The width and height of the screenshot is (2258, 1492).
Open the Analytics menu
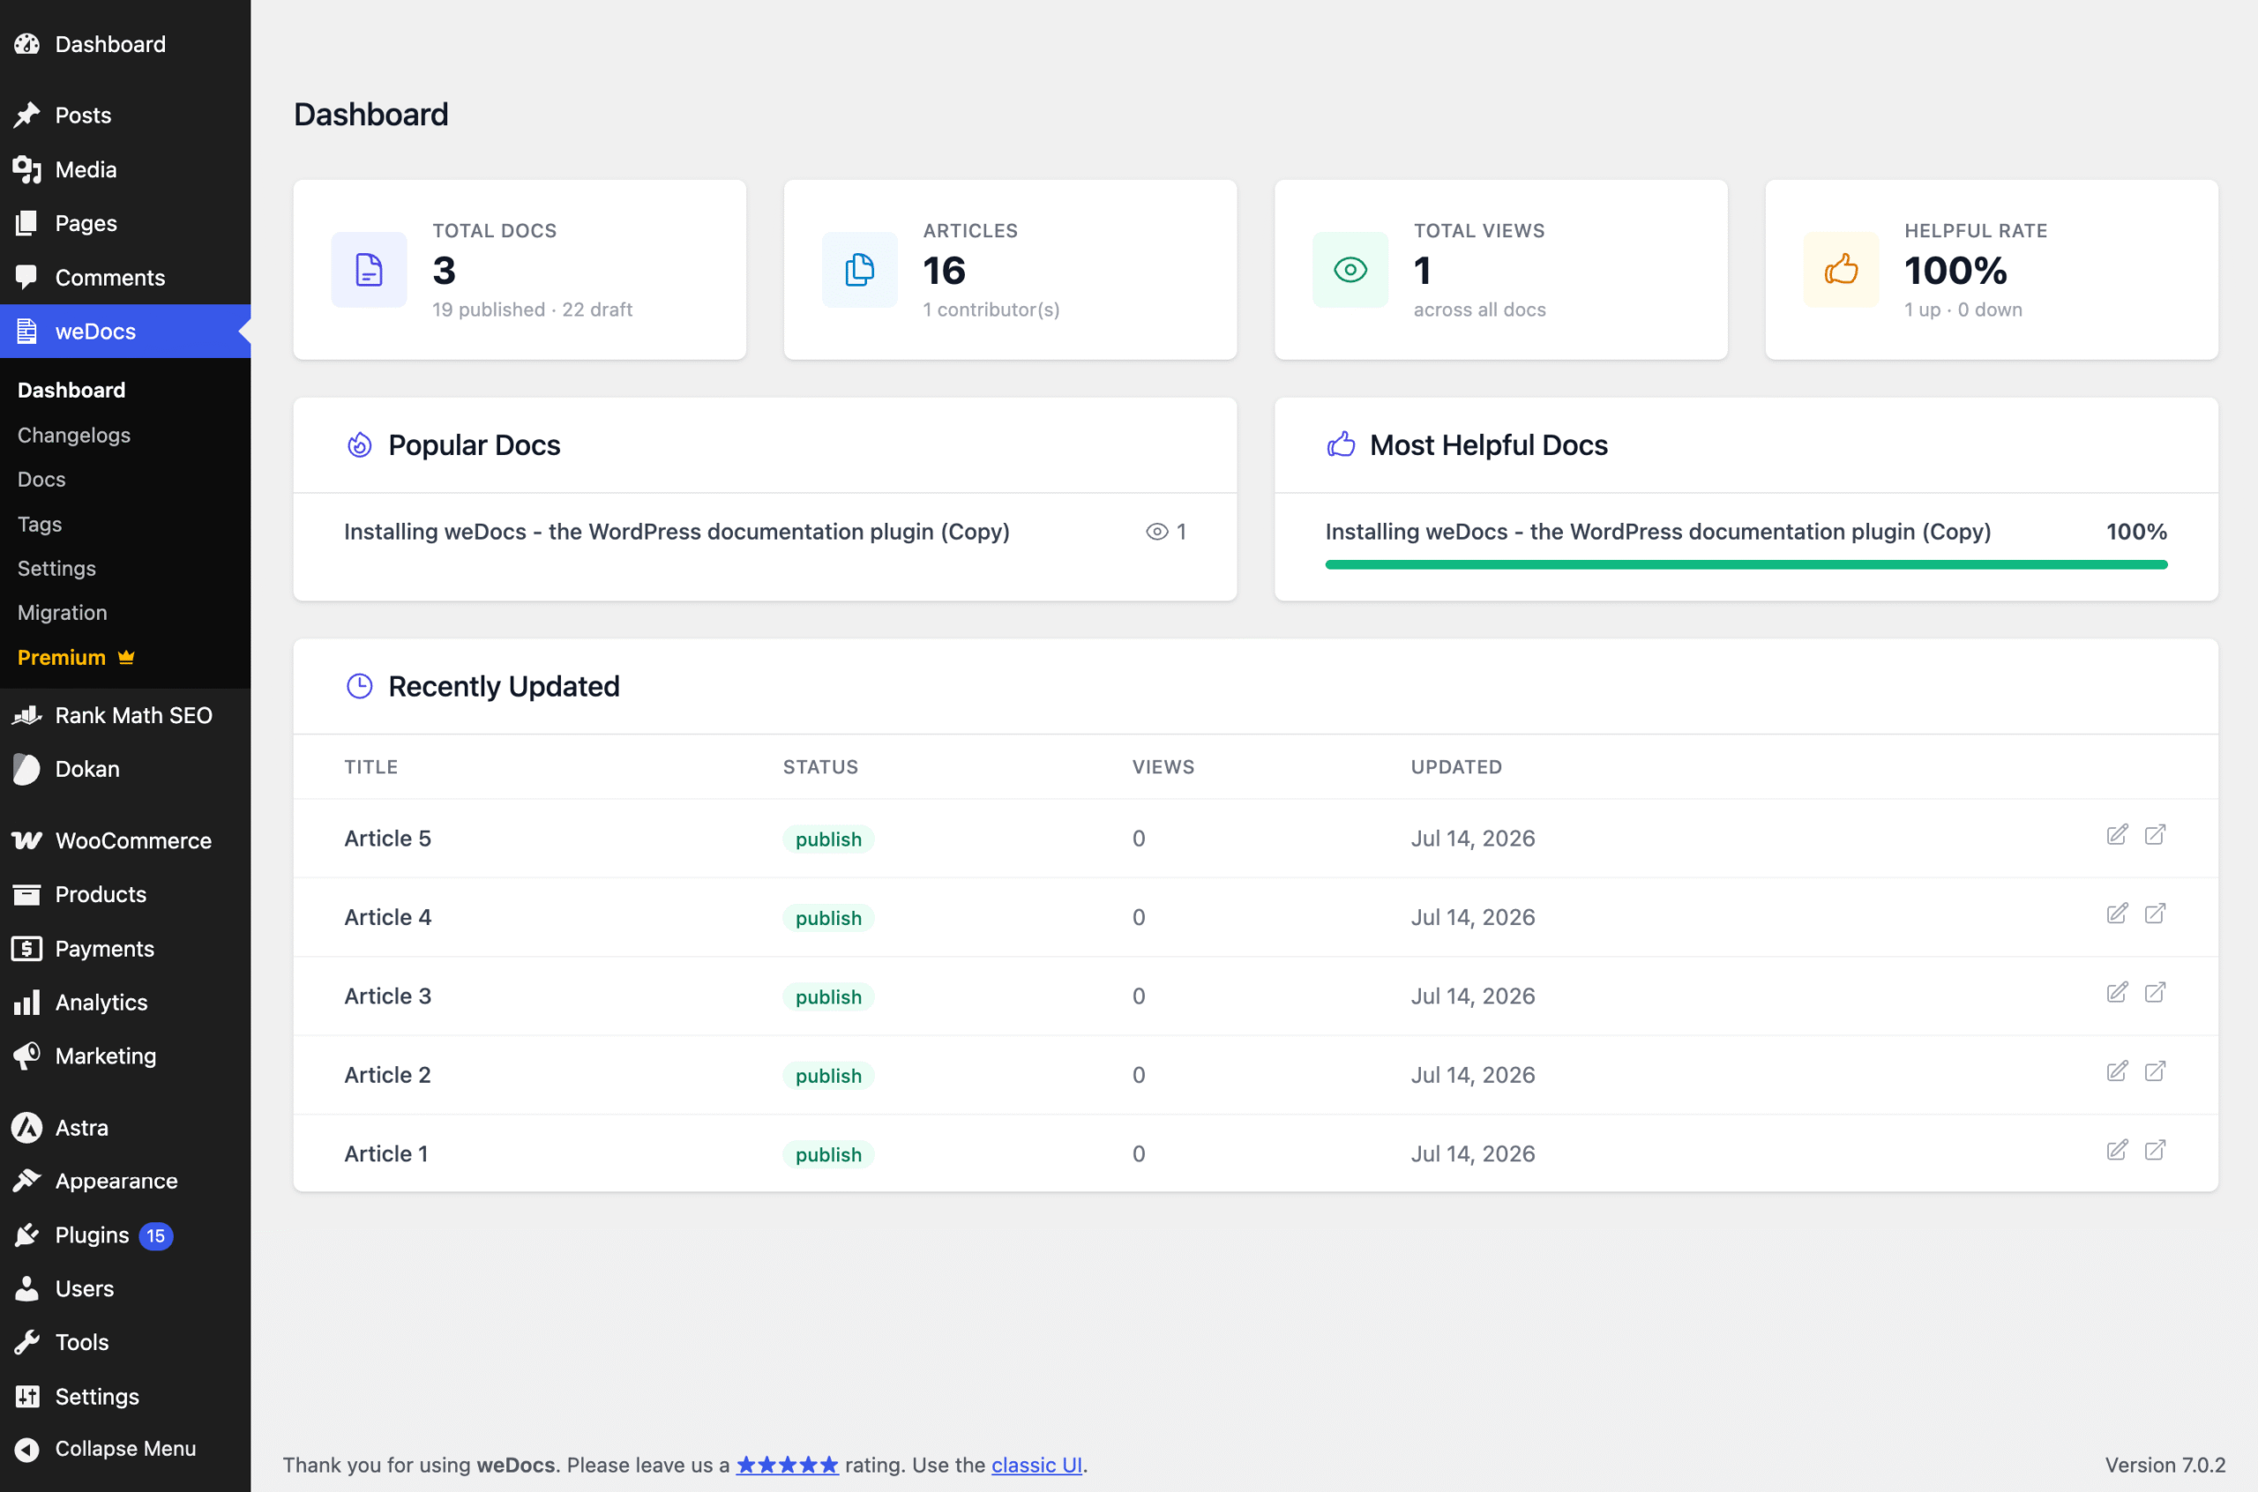click(x=125, y=1002)
